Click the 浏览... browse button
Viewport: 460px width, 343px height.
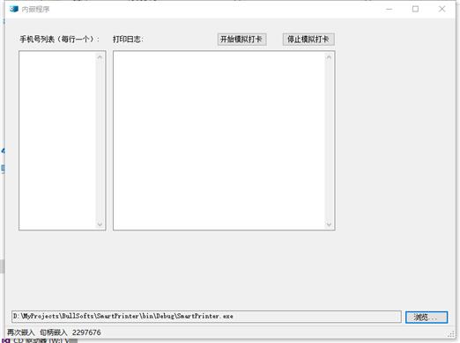click(x=427, y=317)
